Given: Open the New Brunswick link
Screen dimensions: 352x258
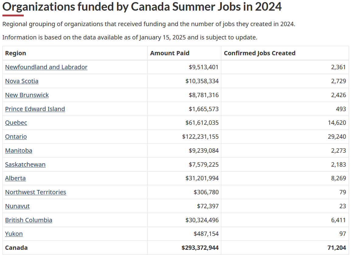Looking at the screenshot, I should 27,95.
